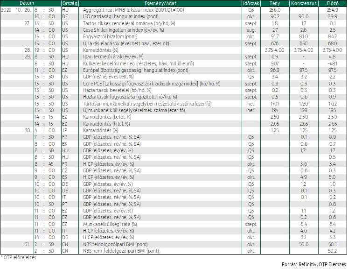
Task: Select the Aggregált reál MNB-lakásárindex row text
Action: tap(133, 10)
